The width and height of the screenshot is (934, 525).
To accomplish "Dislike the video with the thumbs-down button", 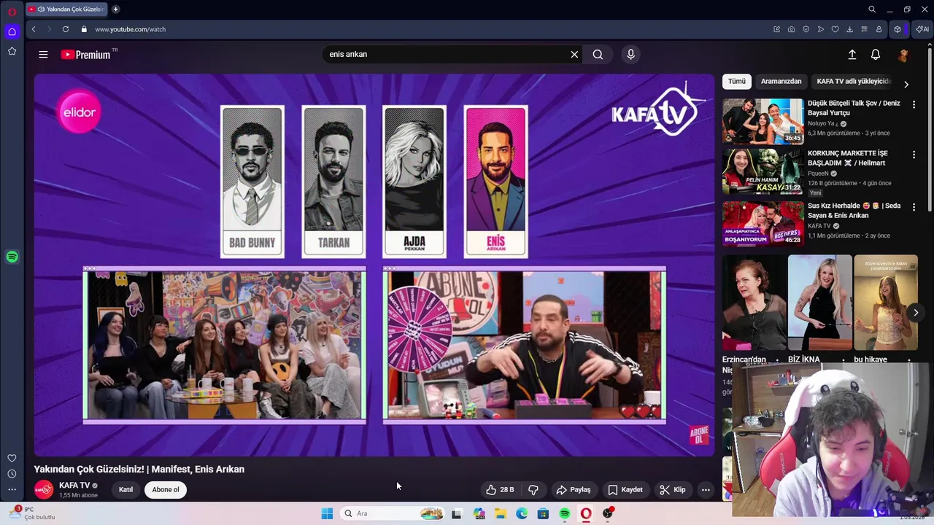I will tap(533, 490).
